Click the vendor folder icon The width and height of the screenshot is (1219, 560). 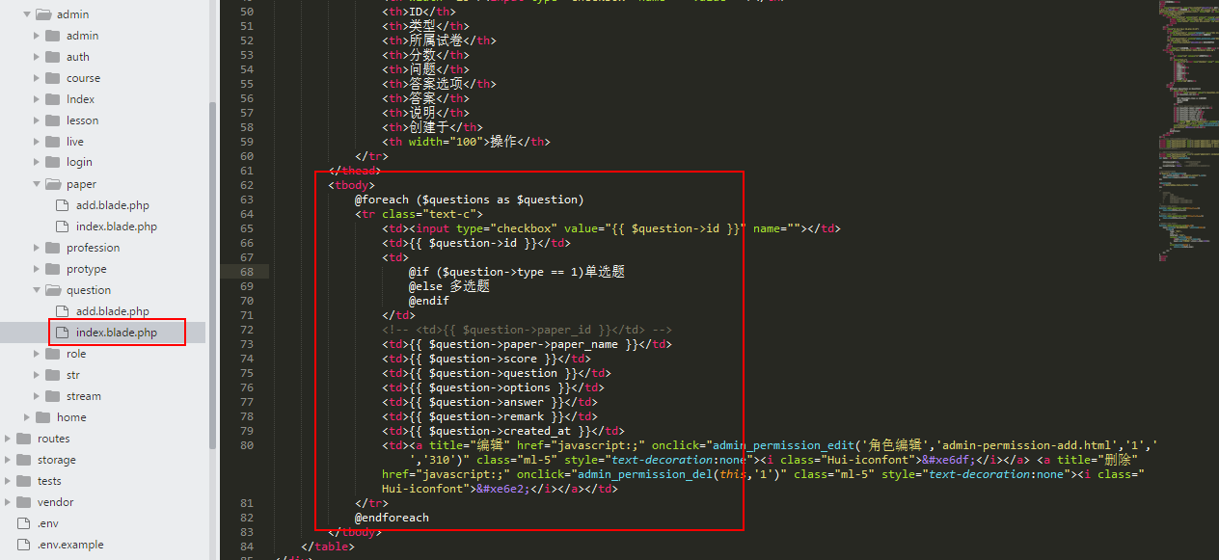click(x=23, y=502)
